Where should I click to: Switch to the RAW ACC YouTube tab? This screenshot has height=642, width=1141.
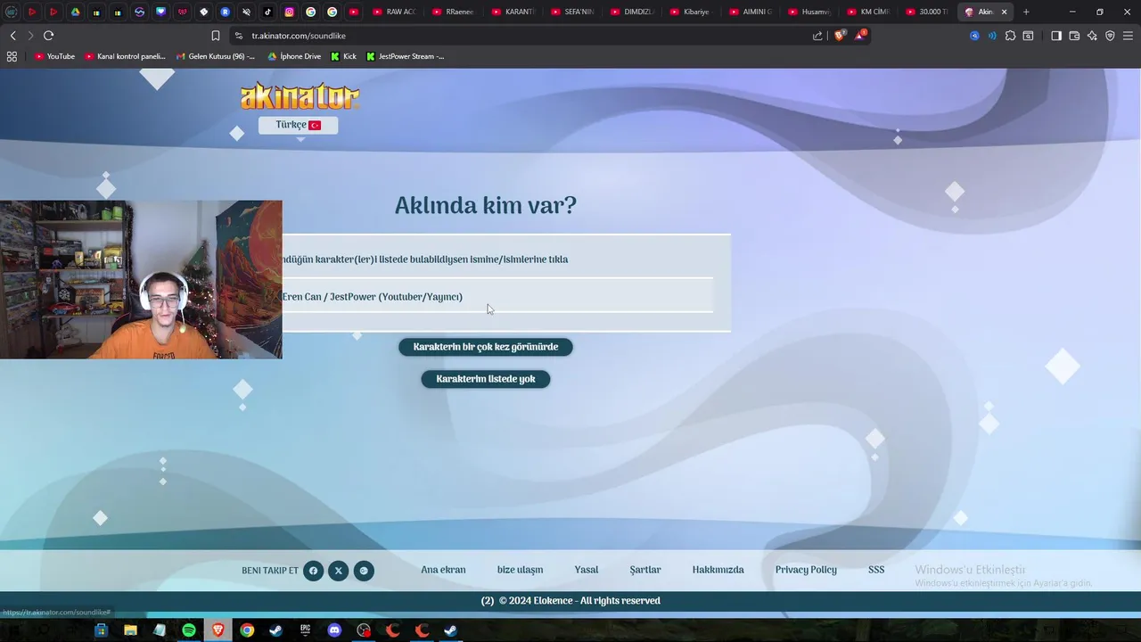point(393,12)
